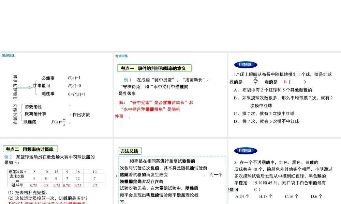Click the 针对训练 badge in the top-right panel
The height and width of the screenshot is (204, 341).
pos(246,65)
